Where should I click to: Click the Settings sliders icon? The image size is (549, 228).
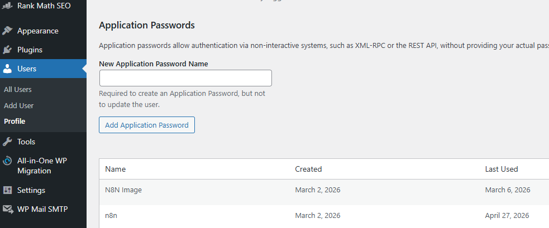click(7, 190)
